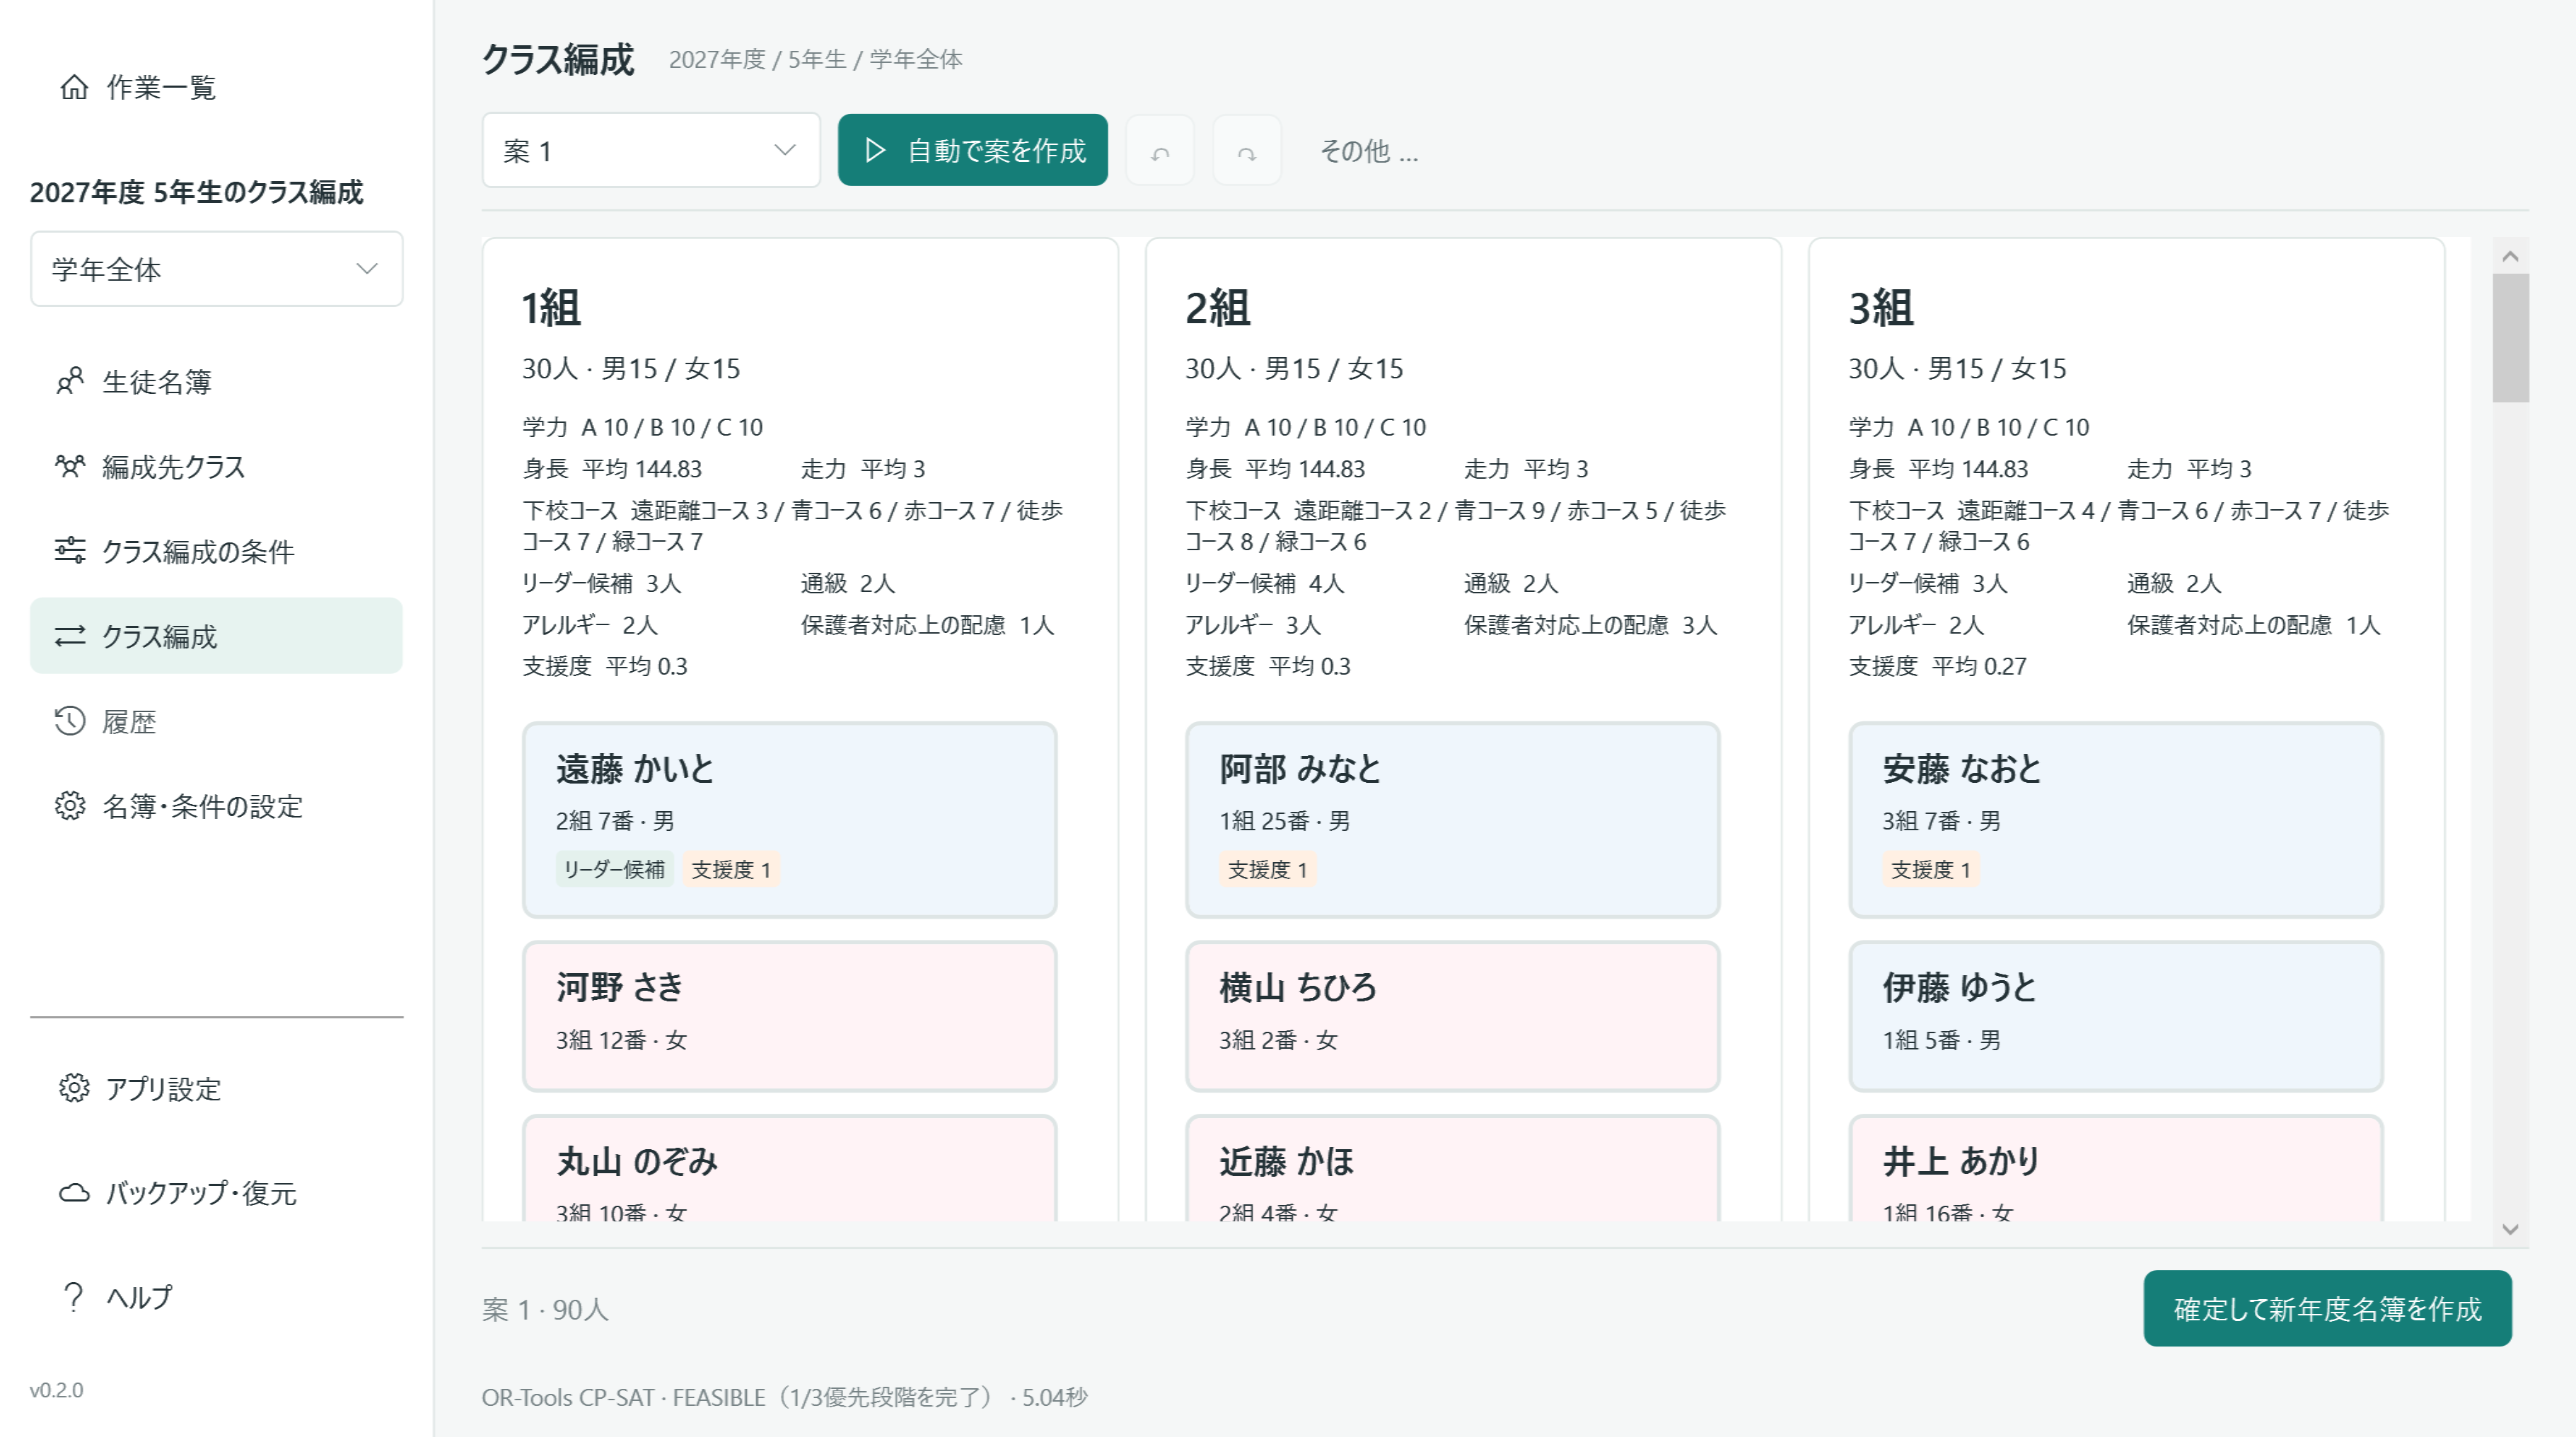Click リーダー候補 tag on 遠藤 かいと

point(614,869)
